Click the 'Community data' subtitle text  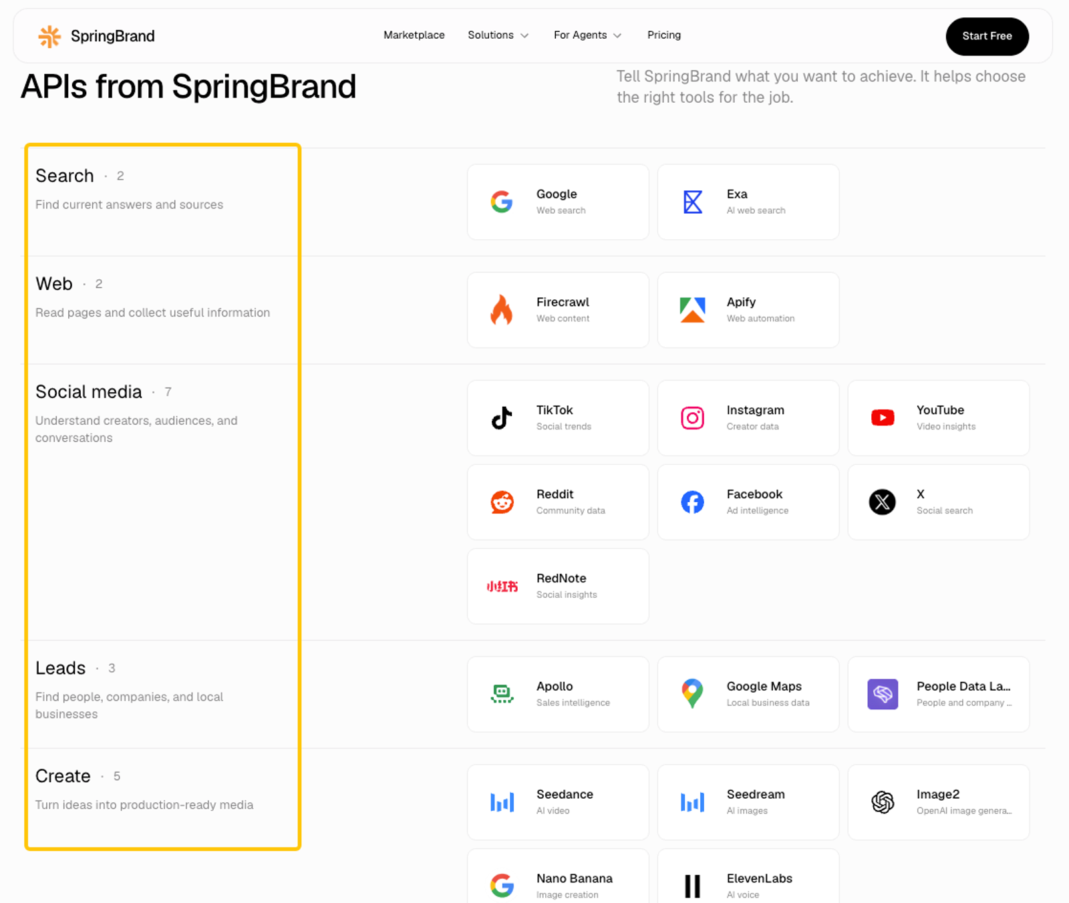point(571,510)
